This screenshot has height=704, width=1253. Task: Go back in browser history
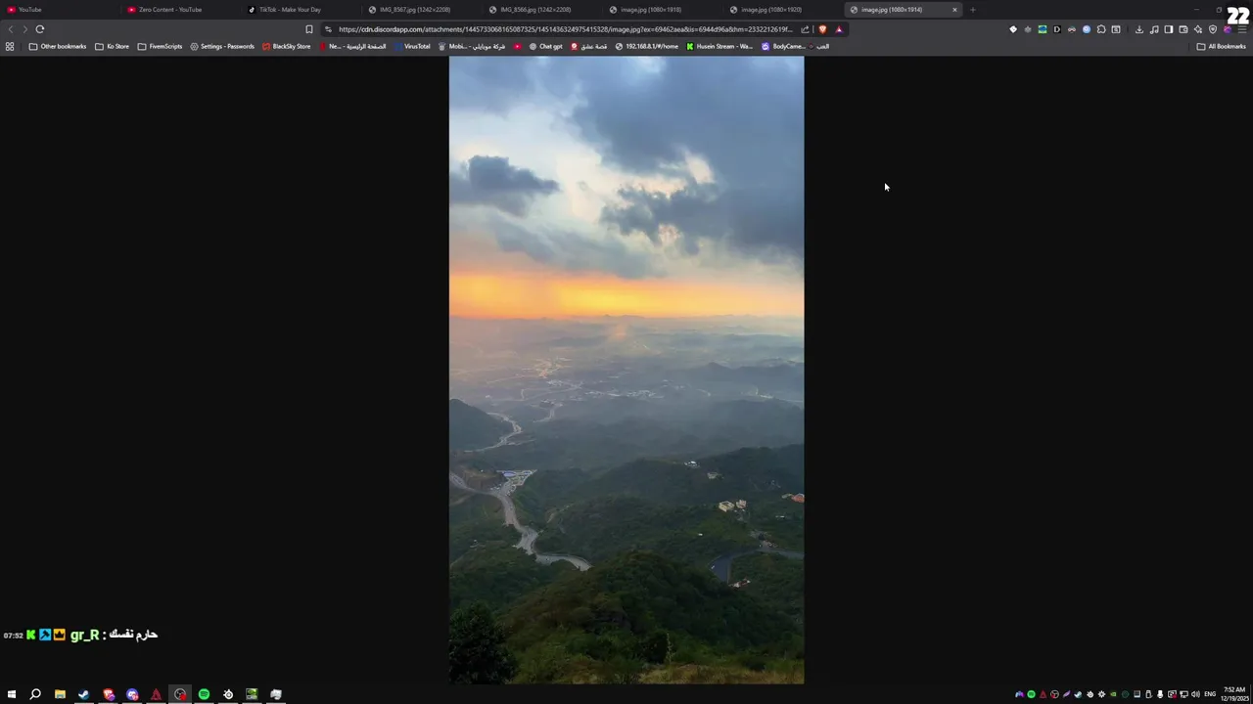click(11, 29)
